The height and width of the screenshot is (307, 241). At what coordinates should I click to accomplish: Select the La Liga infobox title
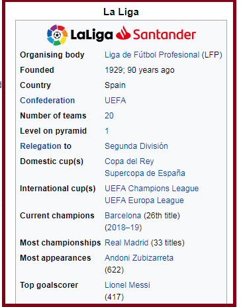pyautogui.click(x=121, y=12)
